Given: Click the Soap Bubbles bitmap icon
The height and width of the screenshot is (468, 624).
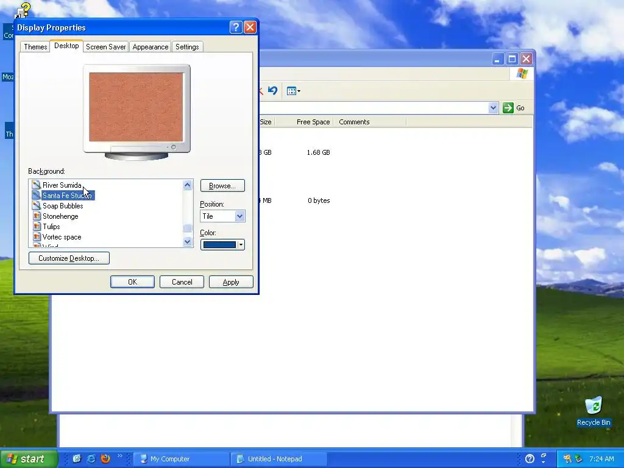Looking at the screenshot, I should [36, 205].
